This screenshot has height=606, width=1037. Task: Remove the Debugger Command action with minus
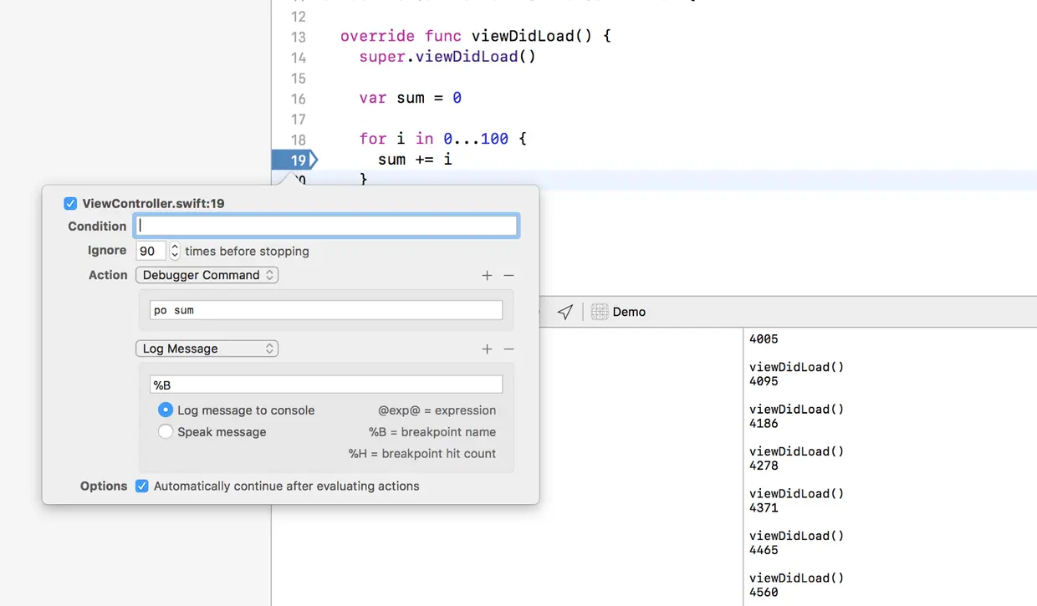click(508, 275)
